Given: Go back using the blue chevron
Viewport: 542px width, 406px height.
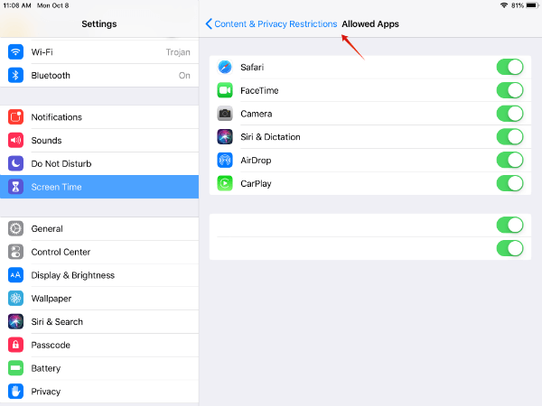Looking at the screenshot, I should click(x=209, y=23).
